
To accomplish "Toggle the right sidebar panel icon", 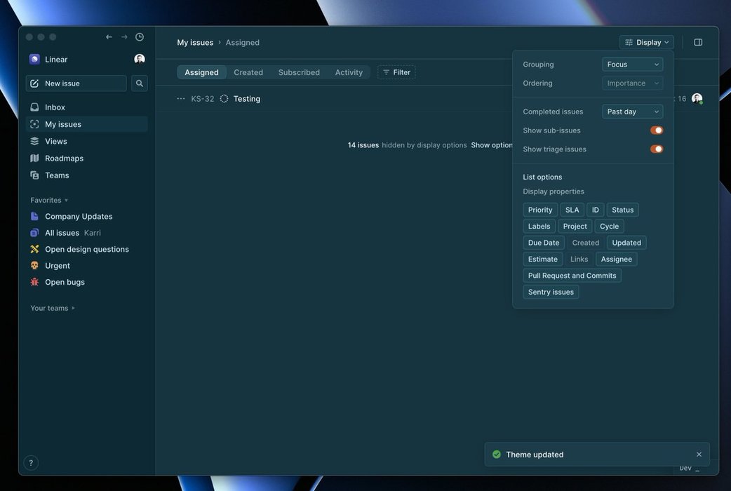I will click(698, 42).
